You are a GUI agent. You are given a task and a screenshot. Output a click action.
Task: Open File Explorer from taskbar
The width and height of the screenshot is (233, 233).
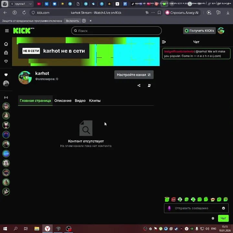37,228
